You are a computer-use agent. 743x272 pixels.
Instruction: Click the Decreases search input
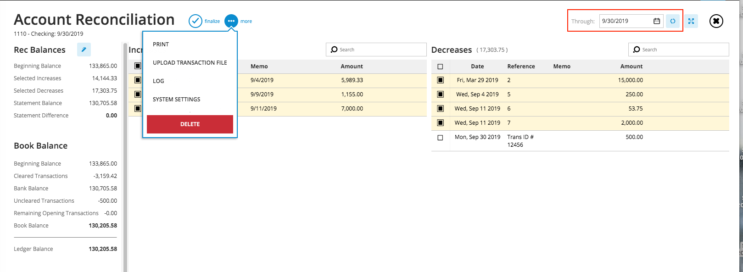(678, 50)
